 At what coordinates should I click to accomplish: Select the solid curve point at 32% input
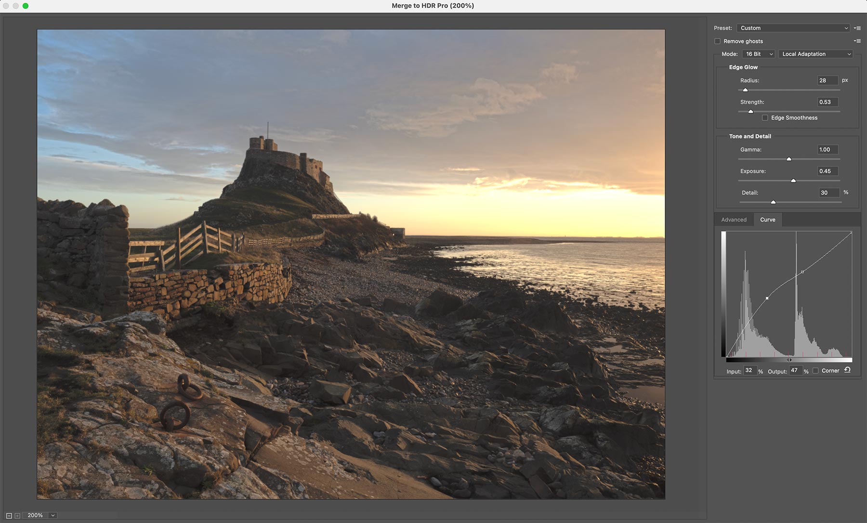point(767,299)
